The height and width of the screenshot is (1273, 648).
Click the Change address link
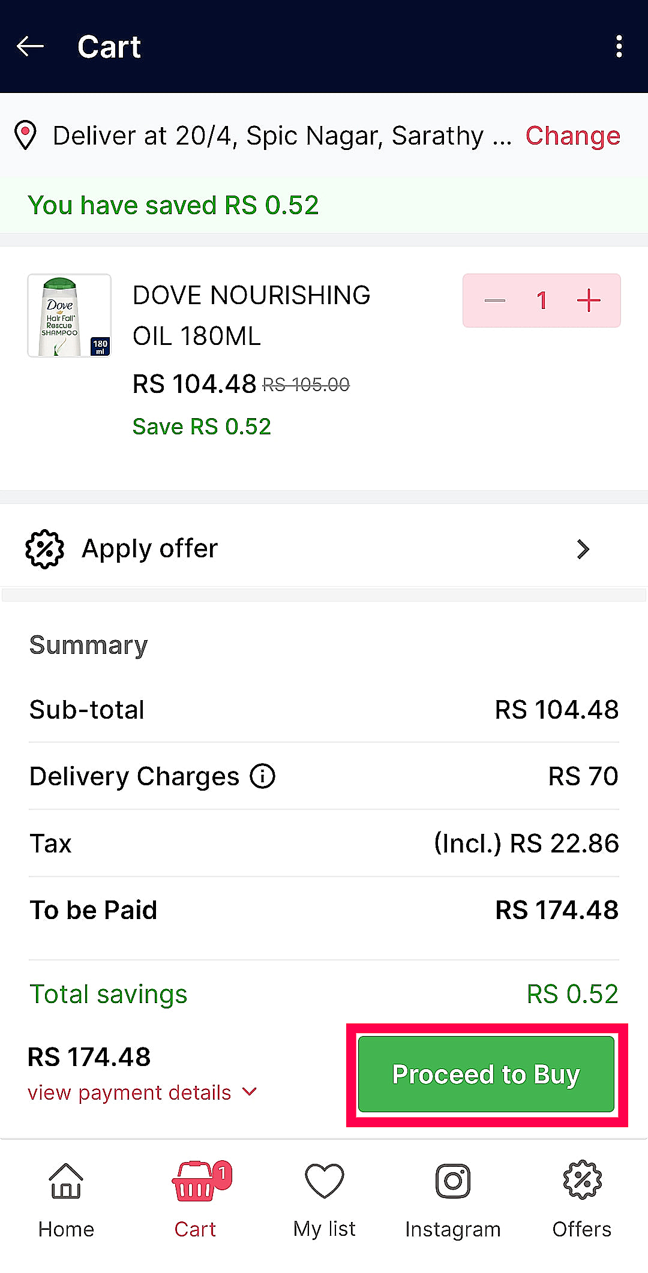(572, 136)
